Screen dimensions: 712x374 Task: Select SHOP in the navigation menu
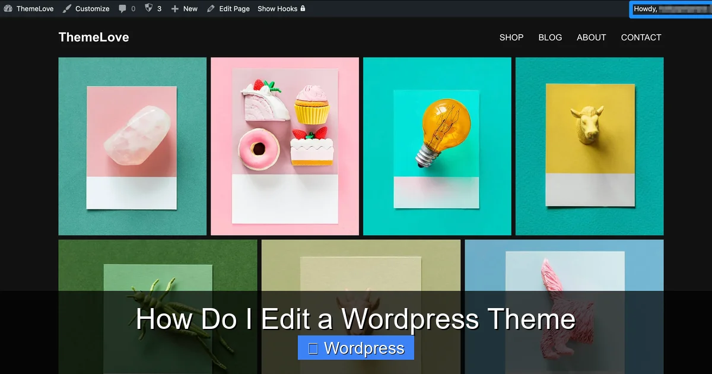pos(511,37)
